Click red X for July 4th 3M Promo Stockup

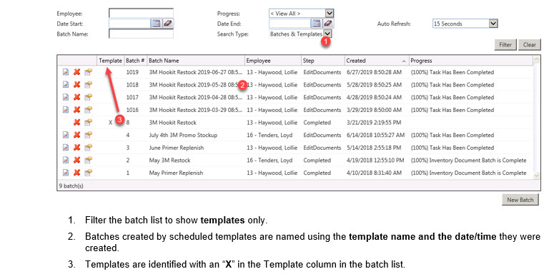(76, 135)
